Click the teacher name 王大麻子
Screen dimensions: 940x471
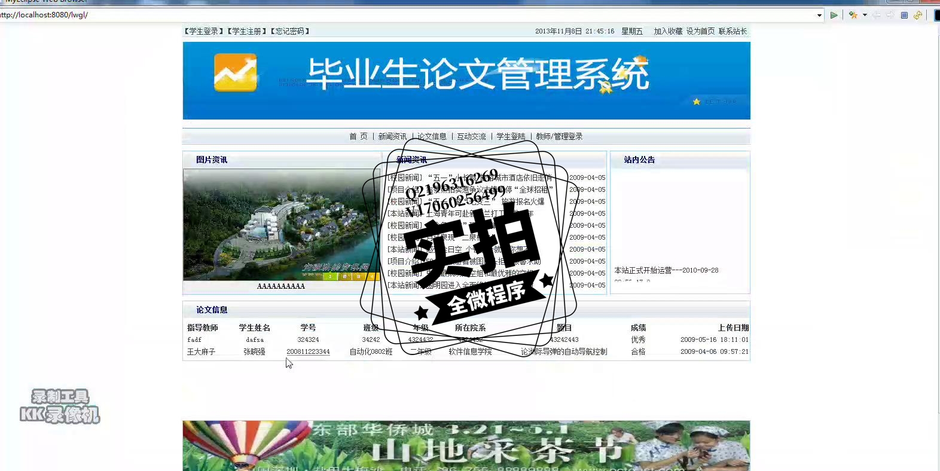pyautogui.click(x=202, y=351)
